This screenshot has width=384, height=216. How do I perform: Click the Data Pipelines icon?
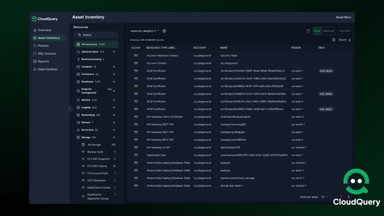35,69
